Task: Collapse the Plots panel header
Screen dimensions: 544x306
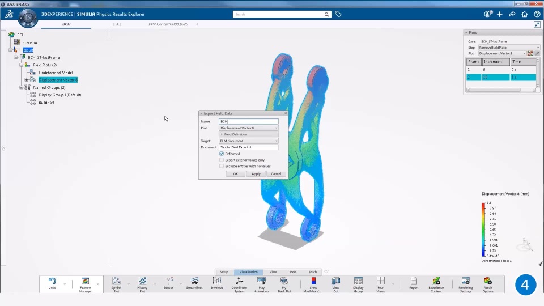Action: (466, 33)
